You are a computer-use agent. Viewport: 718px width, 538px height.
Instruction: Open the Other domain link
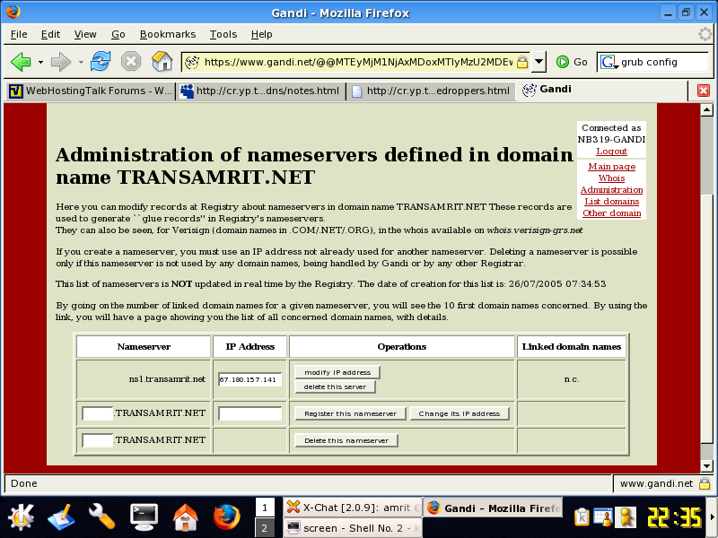click(611, 213)
